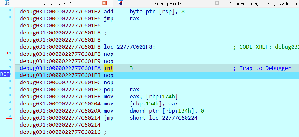Toggle breakpoint dot at 0000022777C60214 jmp line
The height and width of the screenshot is (137, 299).
10,116
